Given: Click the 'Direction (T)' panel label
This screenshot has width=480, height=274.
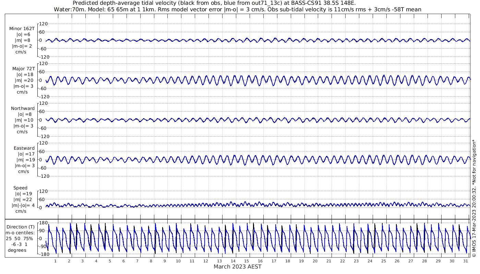Looking at the screenshot, I should (21, 227).
